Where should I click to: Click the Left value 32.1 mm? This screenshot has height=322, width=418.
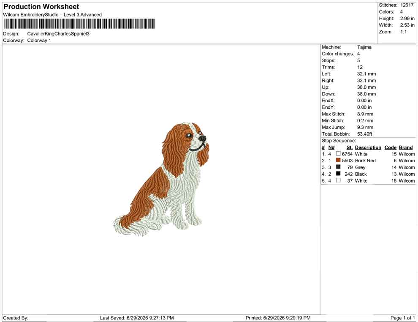[366, 74]
